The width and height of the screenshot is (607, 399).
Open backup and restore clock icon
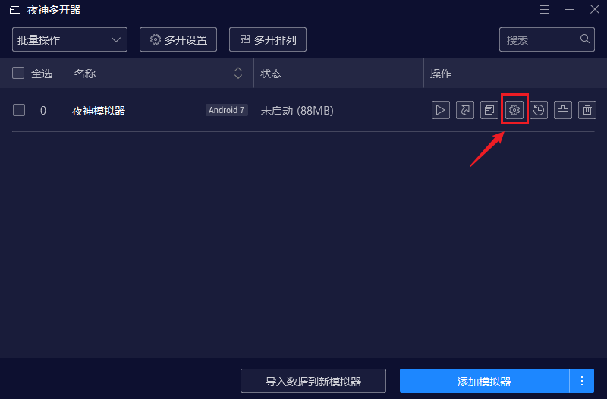pos(539,110)
